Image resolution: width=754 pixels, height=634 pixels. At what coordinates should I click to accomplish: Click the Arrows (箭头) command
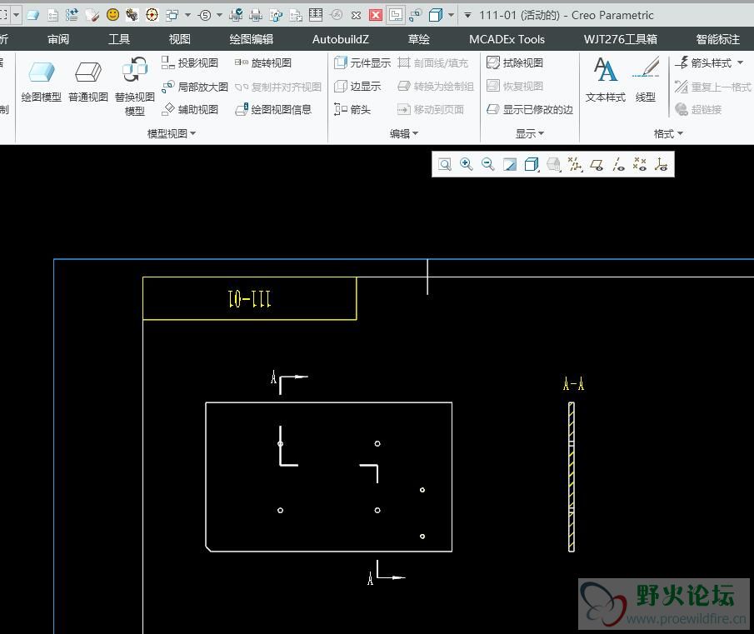click(x=352, y=110)
